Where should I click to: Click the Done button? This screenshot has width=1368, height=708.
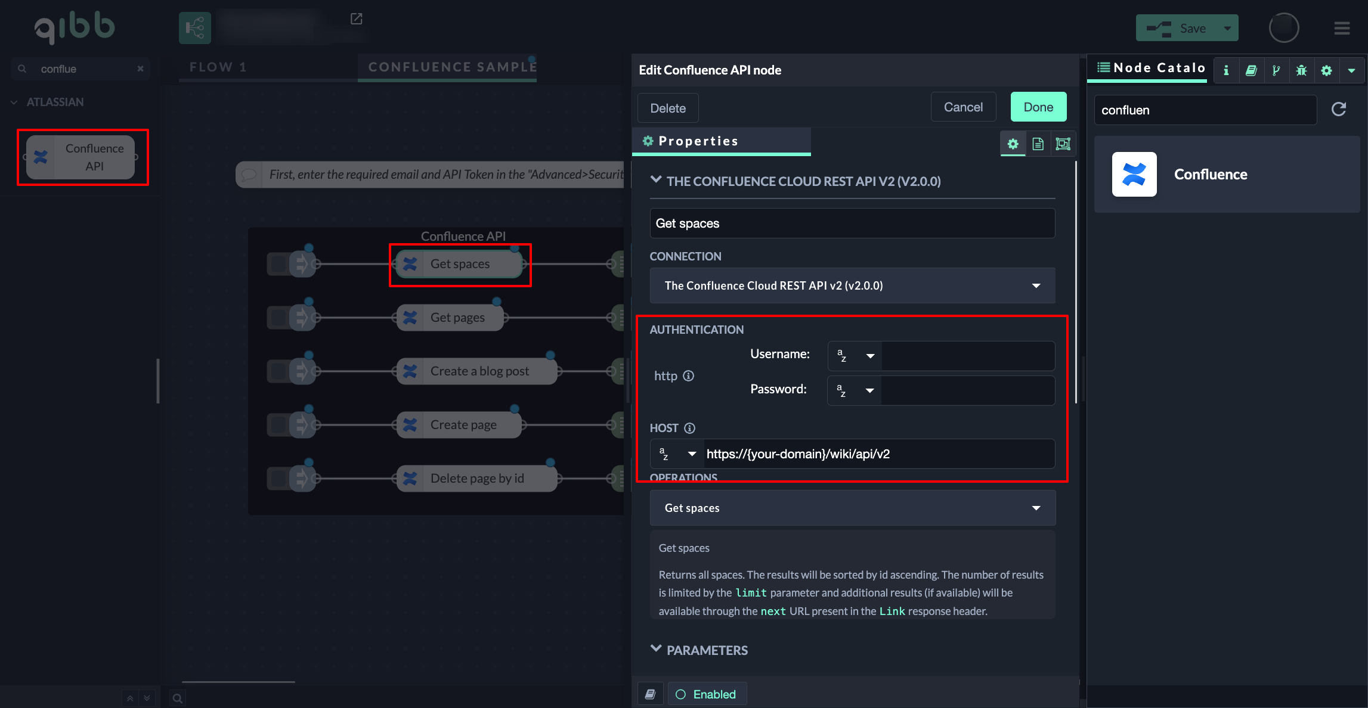pyautogui.click(x=1038, y=107)
